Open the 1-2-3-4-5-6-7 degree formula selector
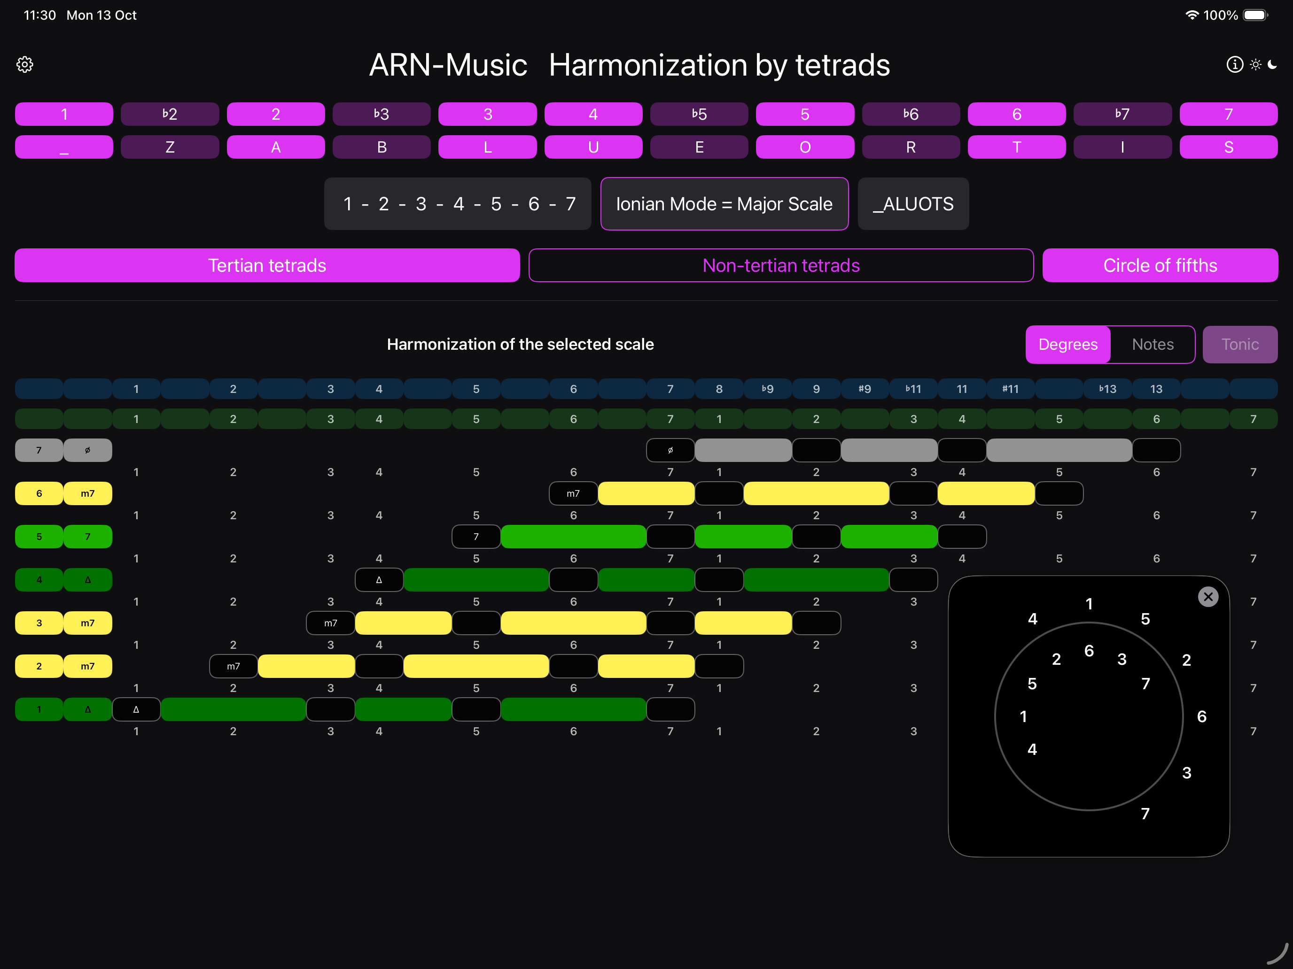Viewport: 1293px width, 969px height. tap(458, 204)
